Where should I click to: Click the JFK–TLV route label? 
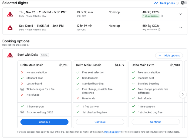click(81, 16)
